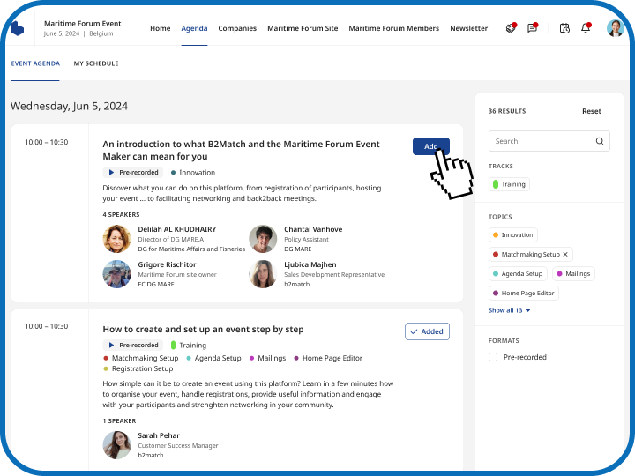Click speaker name Ljubica Majhen

[310, 264]
